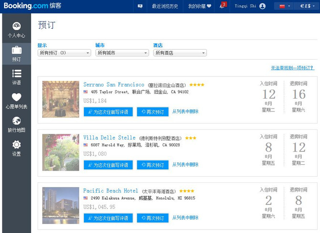Remove Serrano San Francisco from the list
This screenshot has height=233, width=320.
[185, 111]
